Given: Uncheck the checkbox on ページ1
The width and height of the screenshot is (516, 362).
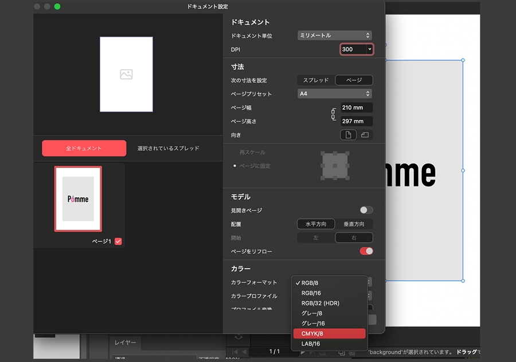Looking at the screenshot, I should pyautogui.click(x=119, y=241).
